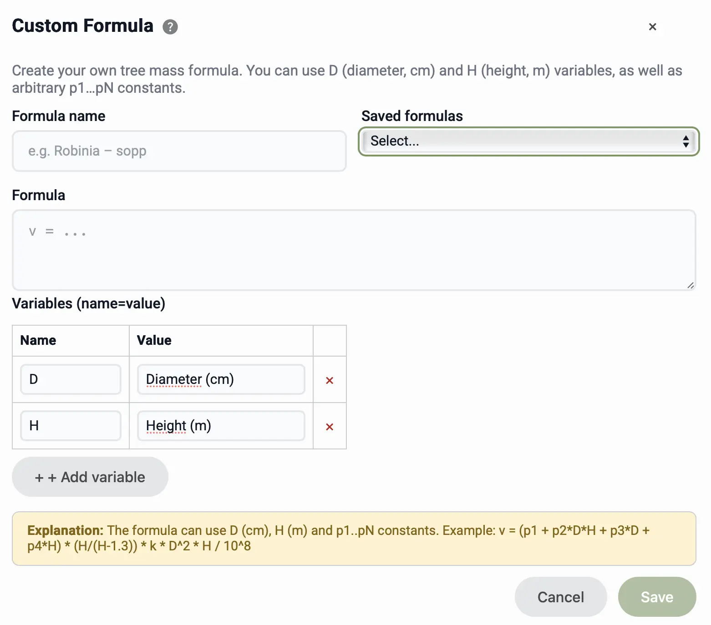Edit the Diameter (cm) value field
Screen dimensions: 711x625
click(x=221, y=379)
